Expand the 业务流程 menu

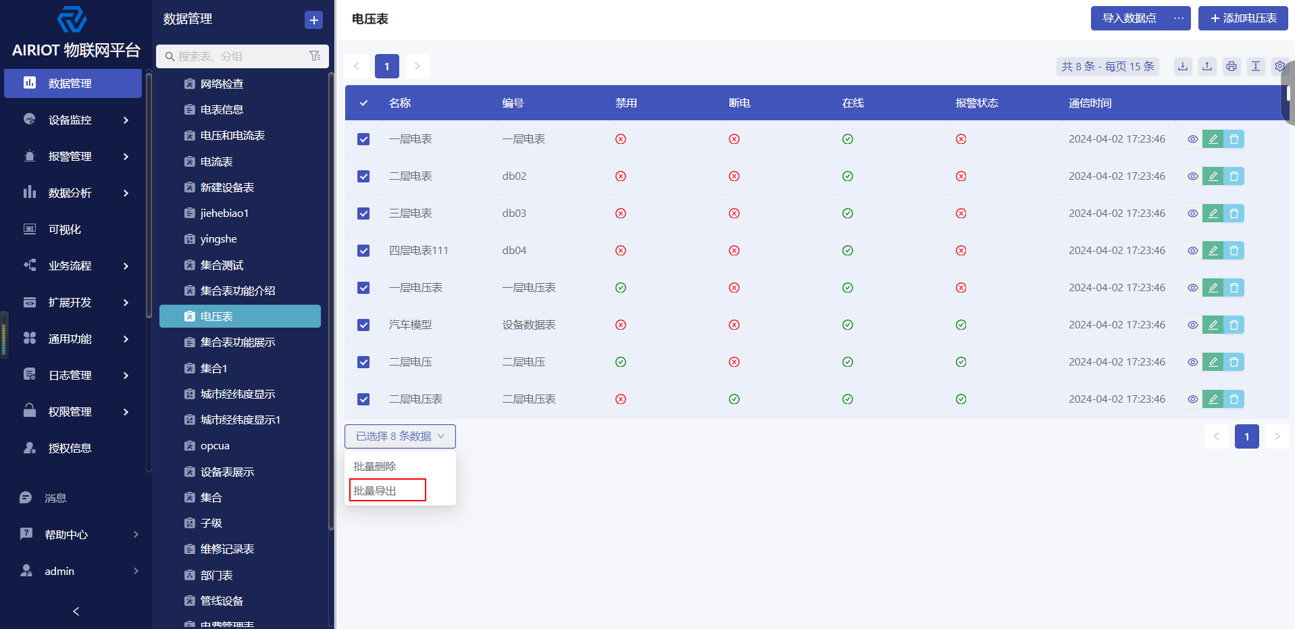(x=73, y=266)
